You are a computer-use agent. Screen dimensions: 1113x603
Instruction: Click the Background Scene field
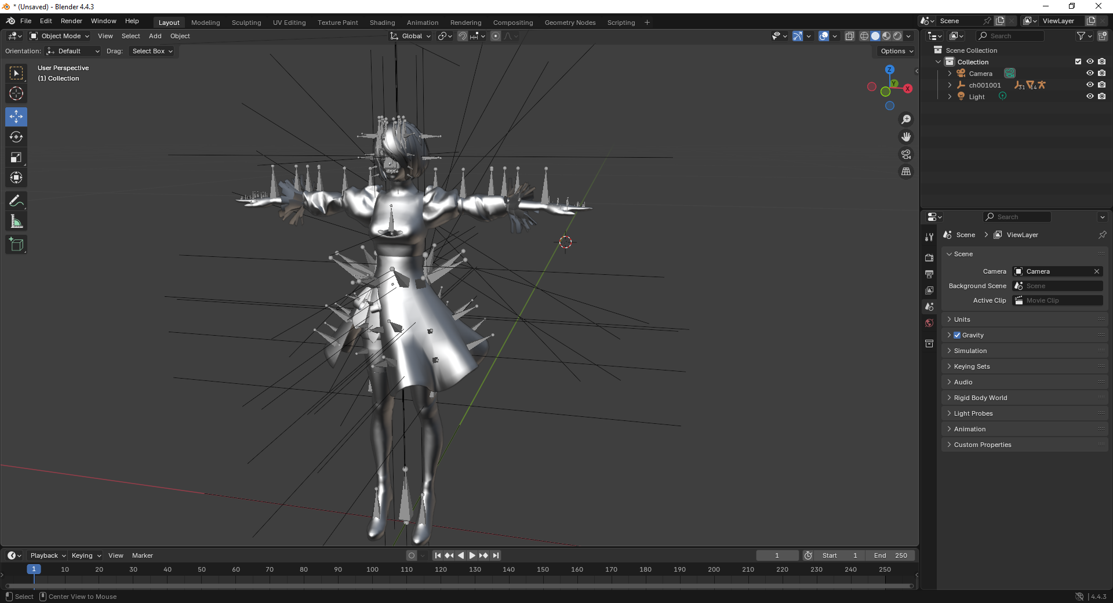pyautogui.click(x=1057, y=286)
